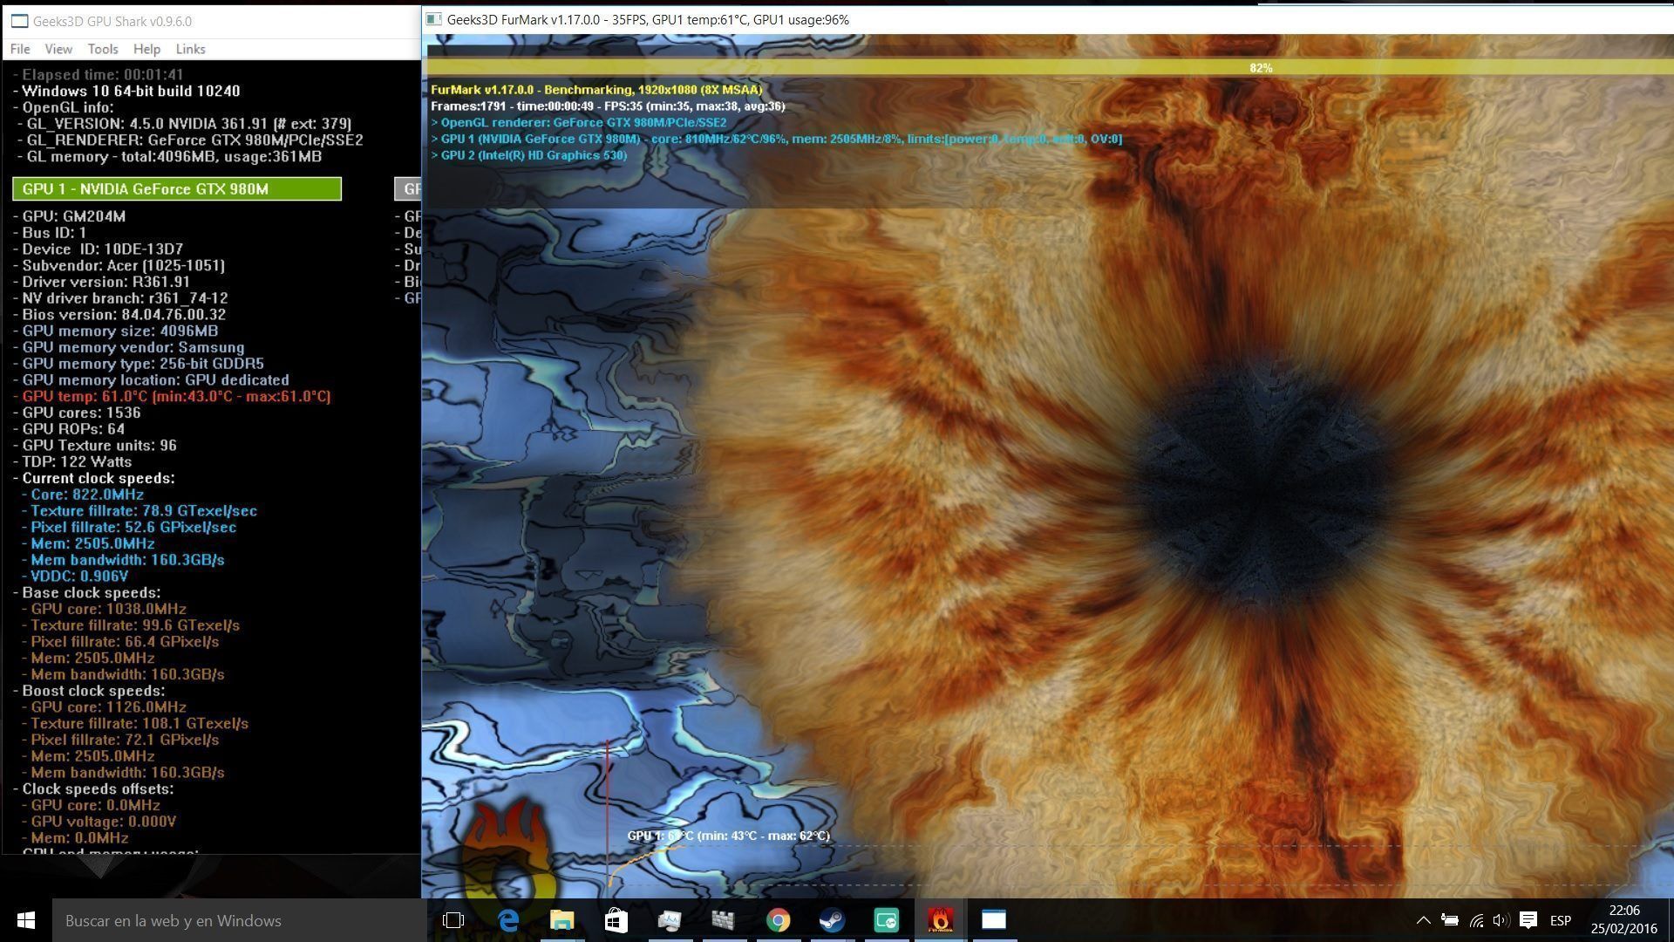Click the volume speaker tray icon
This screenshot has width=1674, height=942.
click(1500, 920)
